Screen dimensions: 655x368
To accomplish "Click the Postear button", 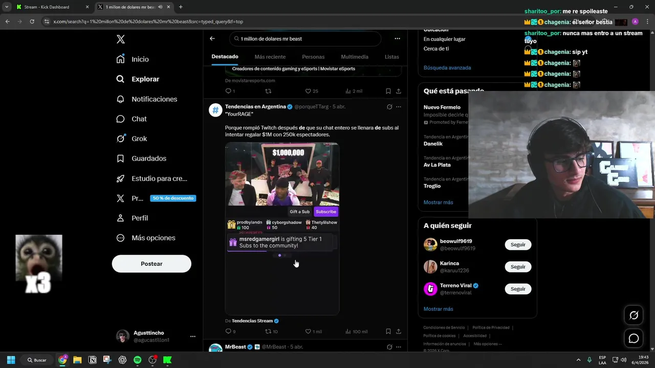I will [x=151, y=264].
